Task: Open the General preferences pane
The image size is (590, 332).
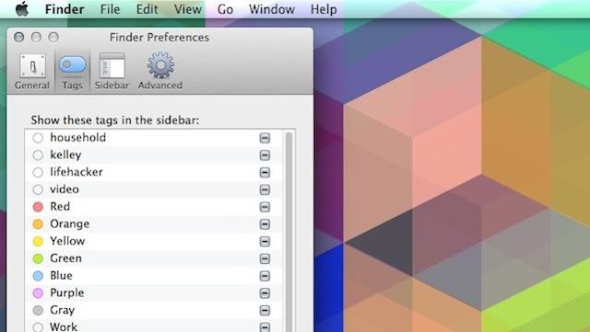Action: 32,72
